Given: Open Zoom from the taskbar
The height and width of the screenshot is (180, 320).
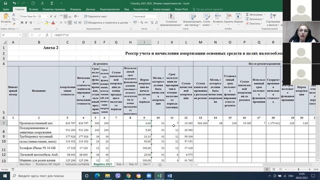Looking at the screenshot, I should point(149,175).
